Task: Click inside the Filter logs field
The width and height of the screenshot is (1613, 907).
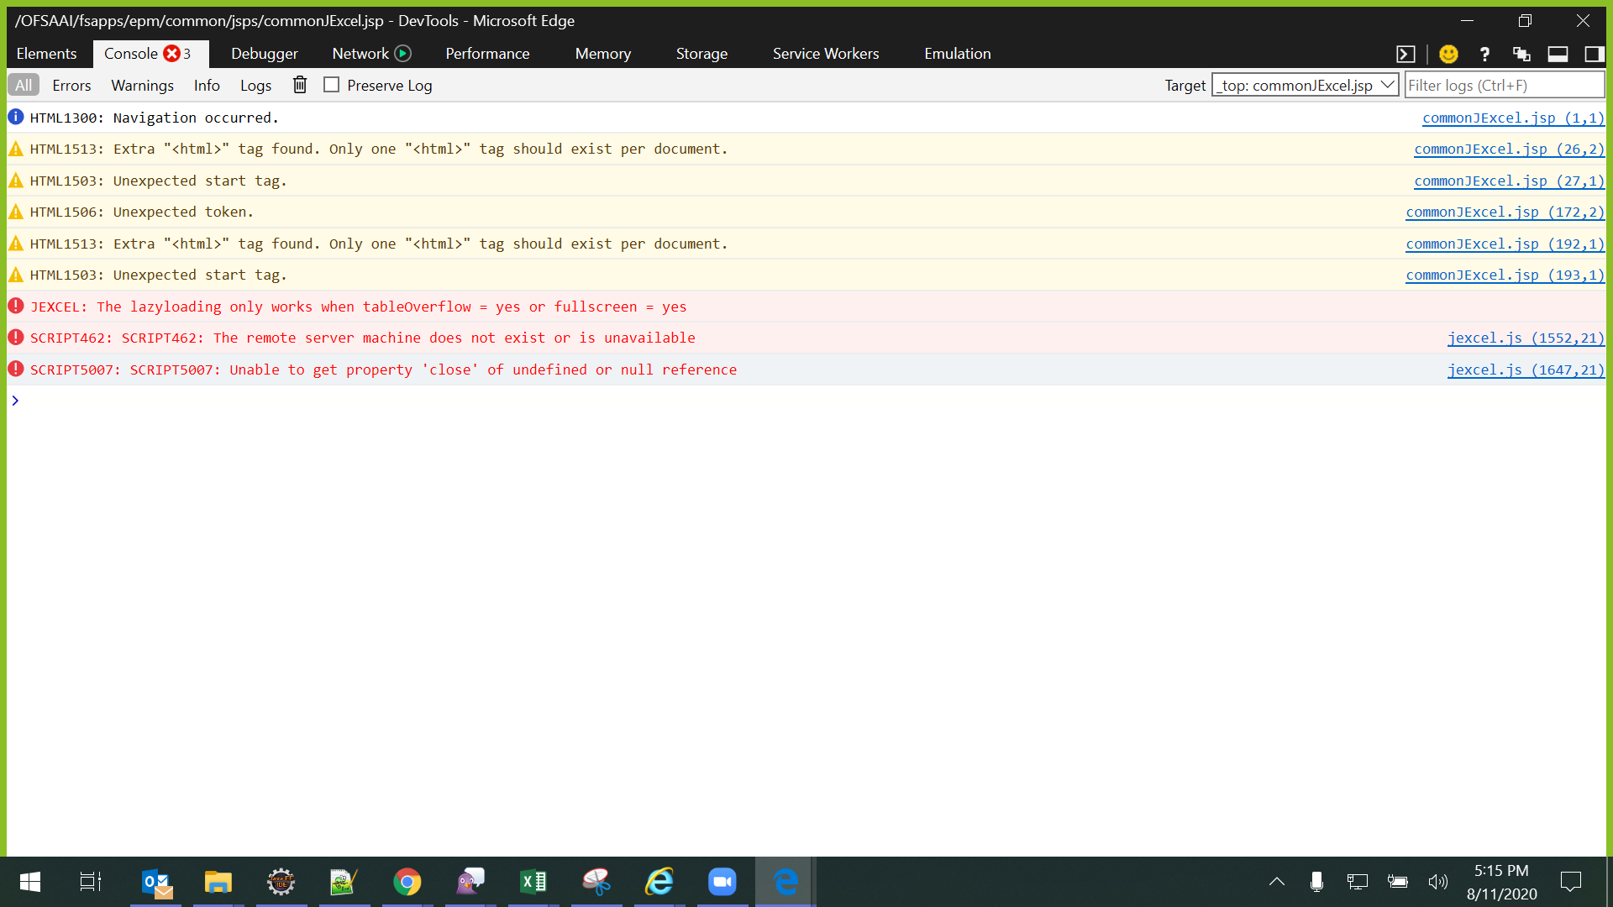Action: click(x=1505, y=85)
